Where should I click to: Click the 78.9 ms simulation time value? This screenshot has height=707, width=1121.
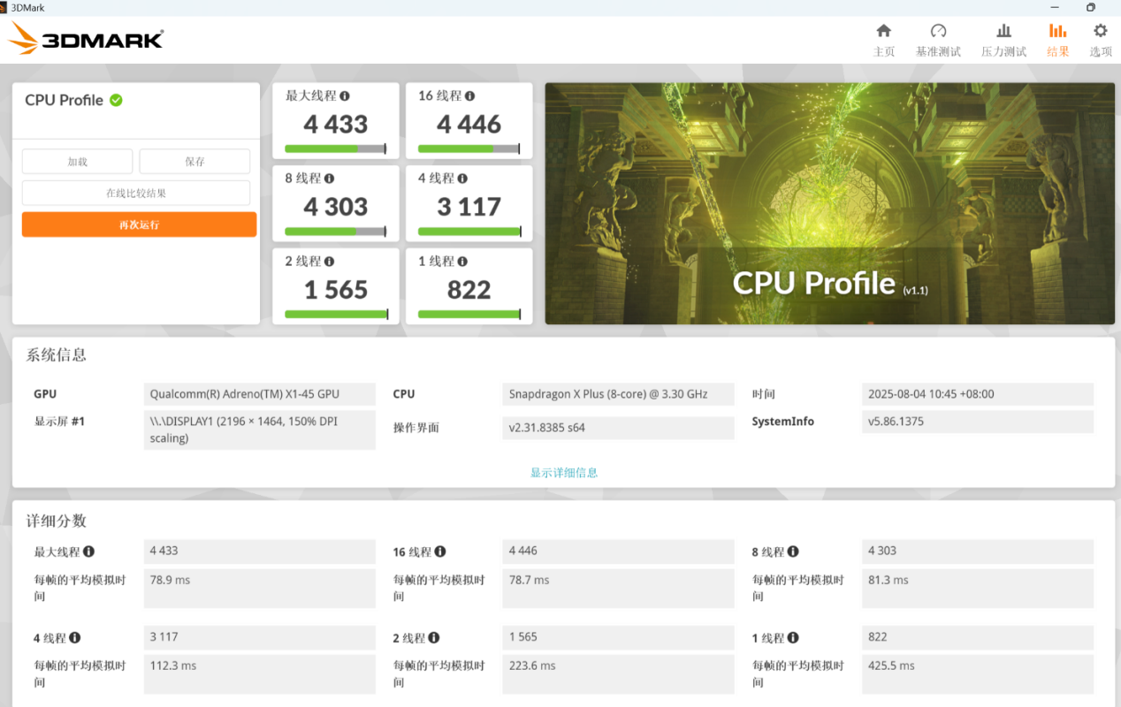260,589
